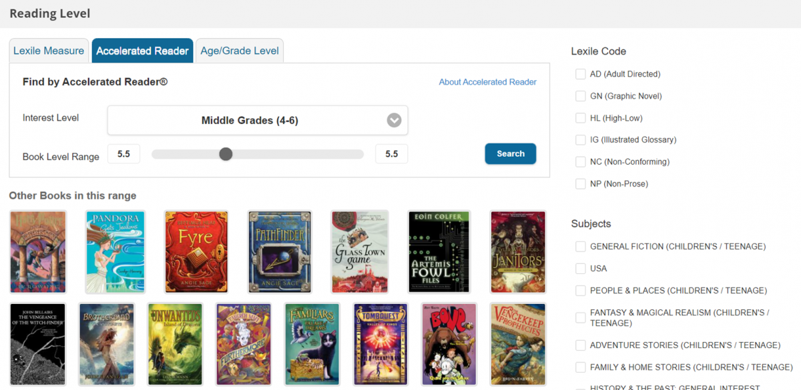Select the Fyre book cover
Image resolution: width=801 pixels, height=390 pixels.
tap(196, 252)
